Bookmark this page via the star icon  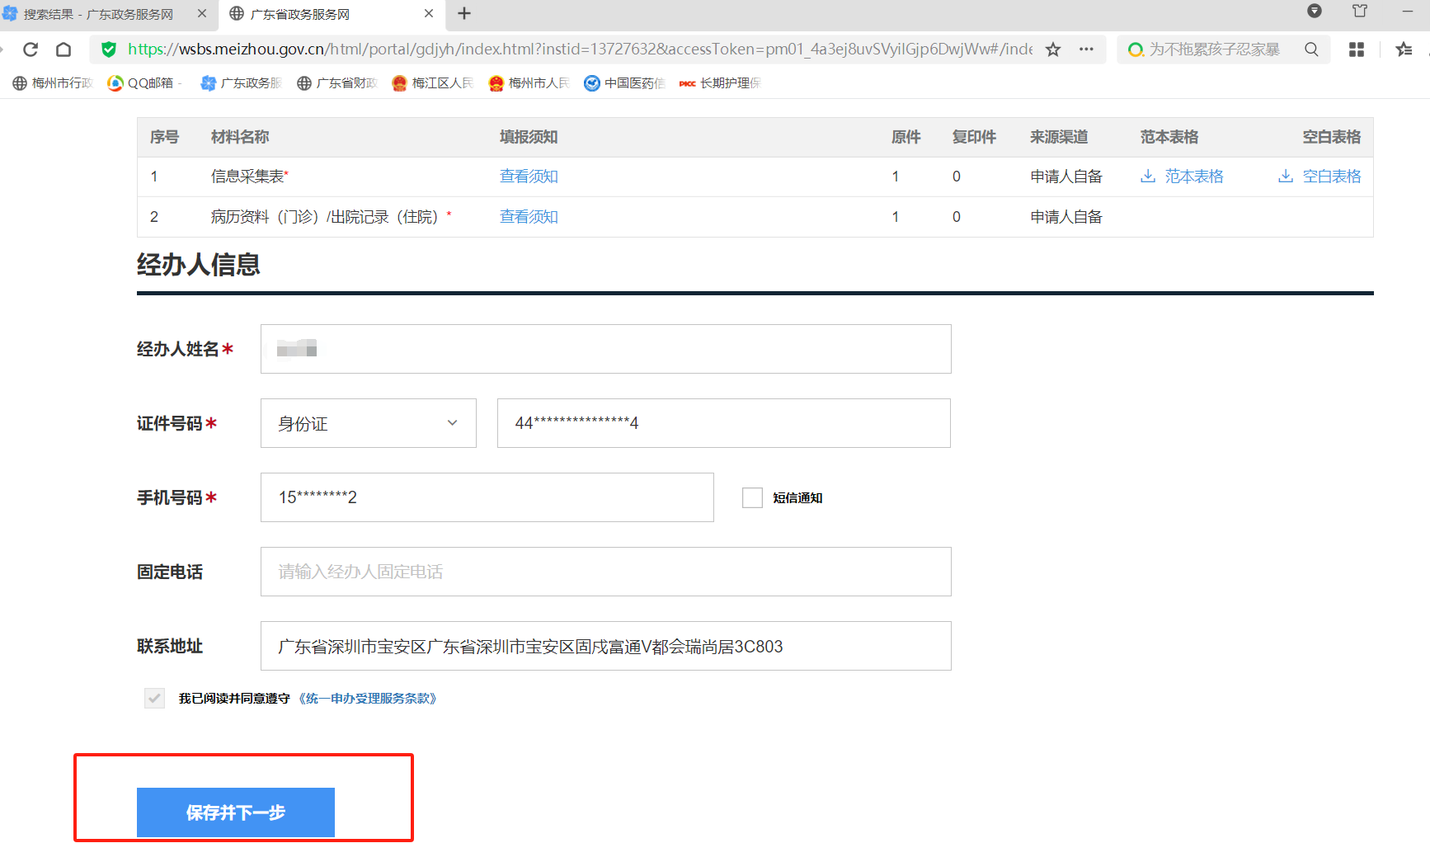click(x=1053, y=49)
